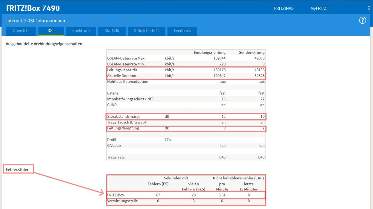Open the MyFRITZ! link

click(319, 8)
